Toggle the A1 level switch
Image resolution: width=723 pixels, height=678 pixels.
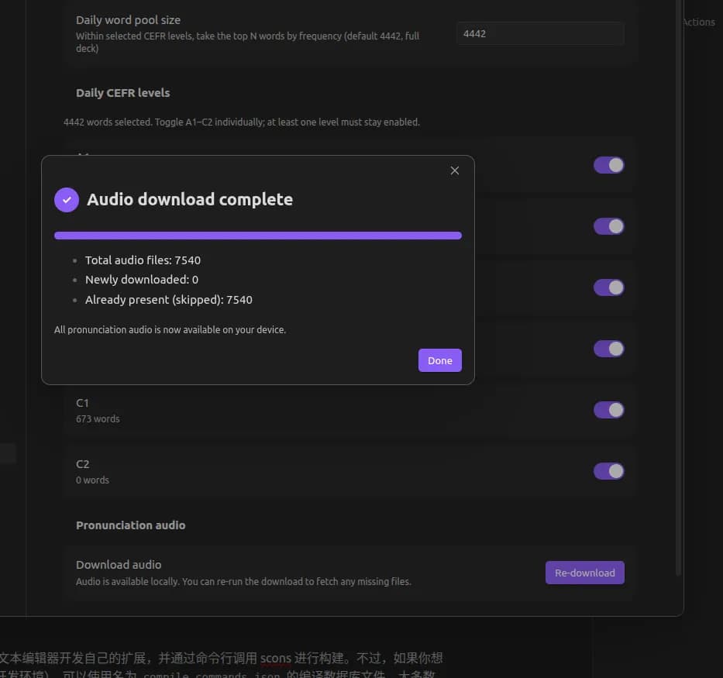coord(608,165)
